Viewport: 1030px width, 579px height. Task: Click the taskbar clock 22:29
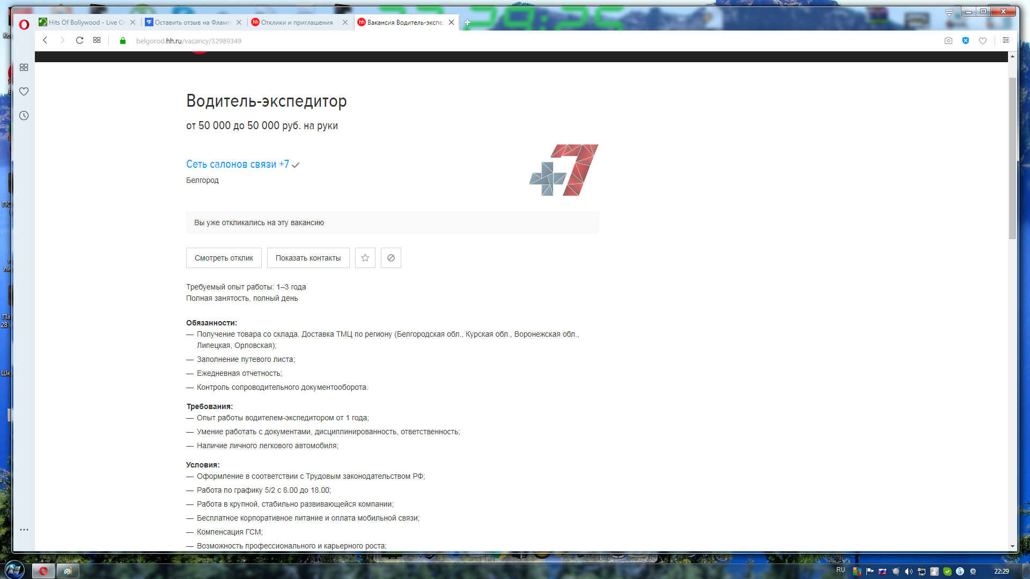(x=1001, y=571)
